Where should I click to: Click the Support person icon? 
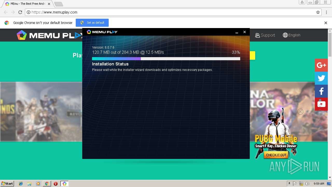click(257, 35)
